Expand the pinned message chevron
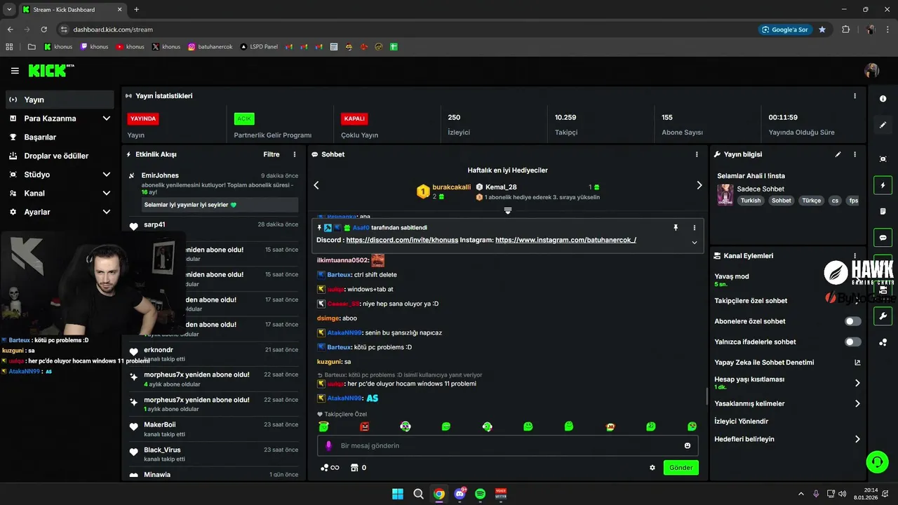 [x=695, y=243]
